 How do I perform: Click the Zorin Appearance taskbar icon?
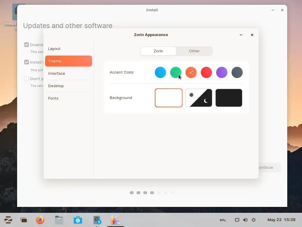116,220
